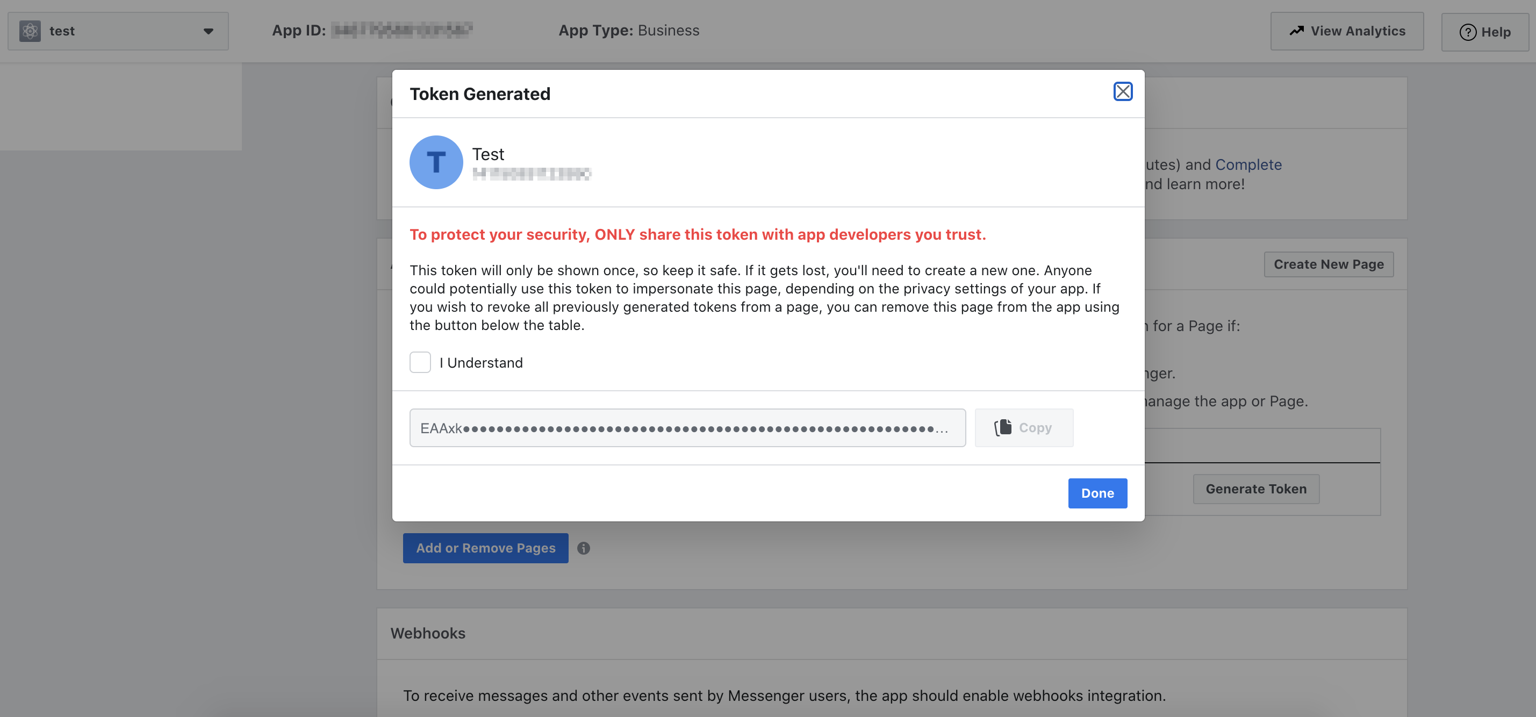This screenshot has width=1536, height=717.
Task: Click the Test page avatar circle
Action: pyautogui.click(x=436, y=162)
